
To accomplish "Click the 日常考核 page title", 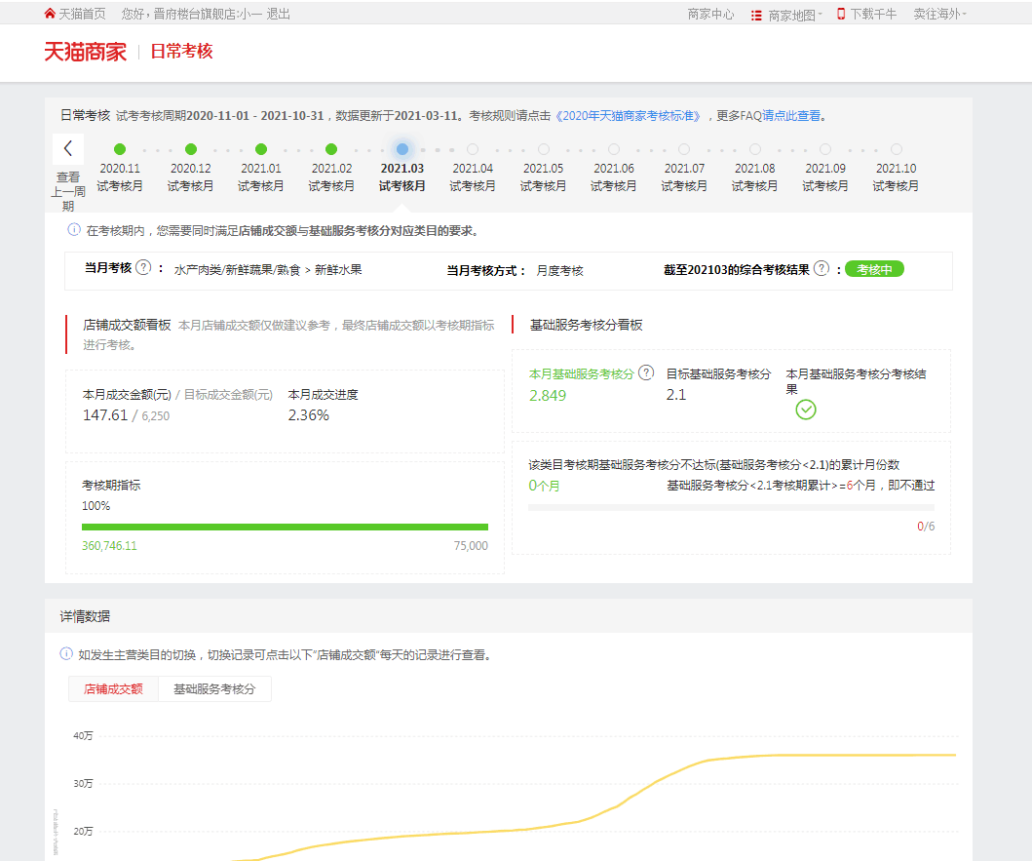I will pyautogui.click(x=181, y=52).
